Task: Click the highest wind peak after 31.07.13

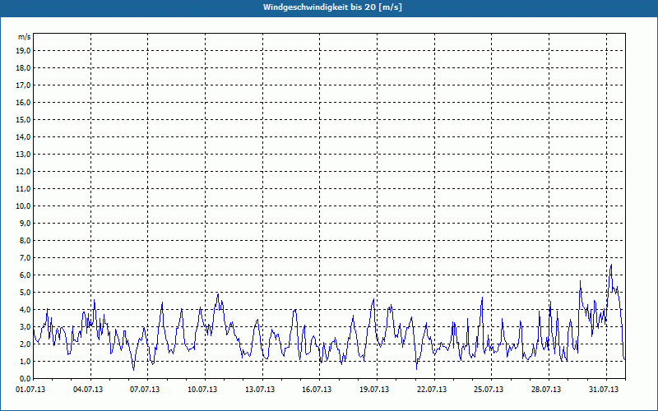Action: coord(611,265)
